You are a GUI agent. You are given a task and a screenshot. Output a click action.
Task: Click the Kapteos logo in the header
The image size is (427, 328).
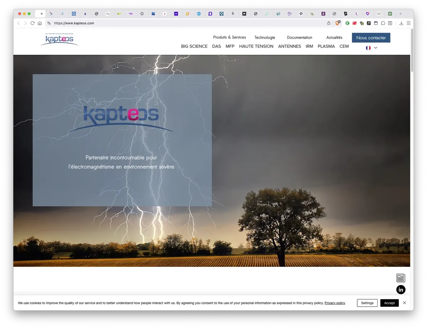59,39
